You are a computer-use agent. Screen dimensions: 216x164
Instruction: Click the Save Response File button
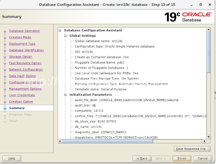[192, 149]
